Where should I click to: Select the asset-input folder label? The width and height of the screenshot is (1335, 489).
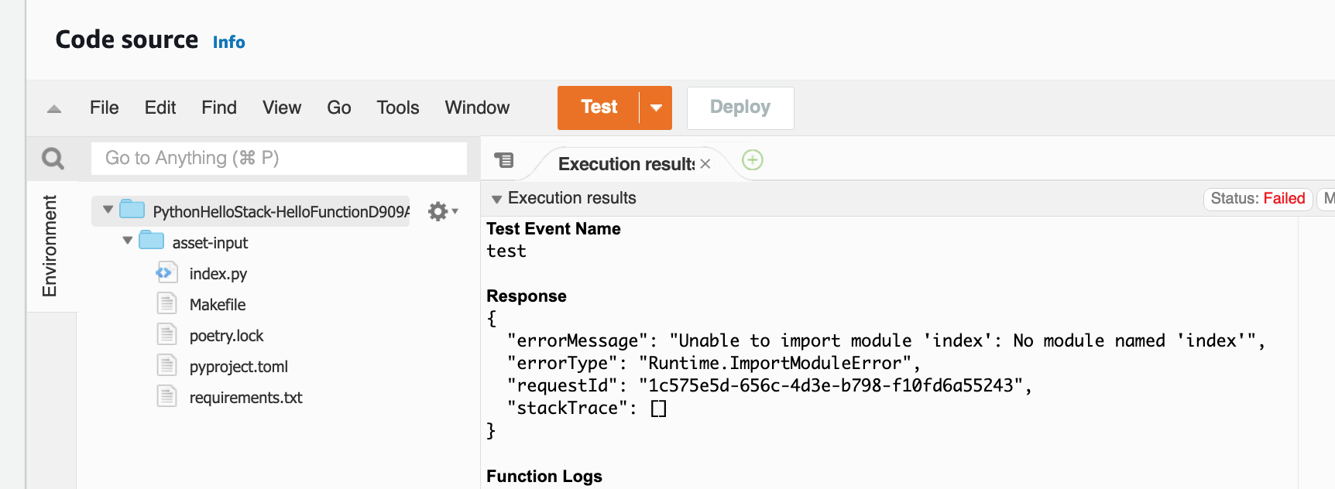pyautogui.click(x=210, y=243)
